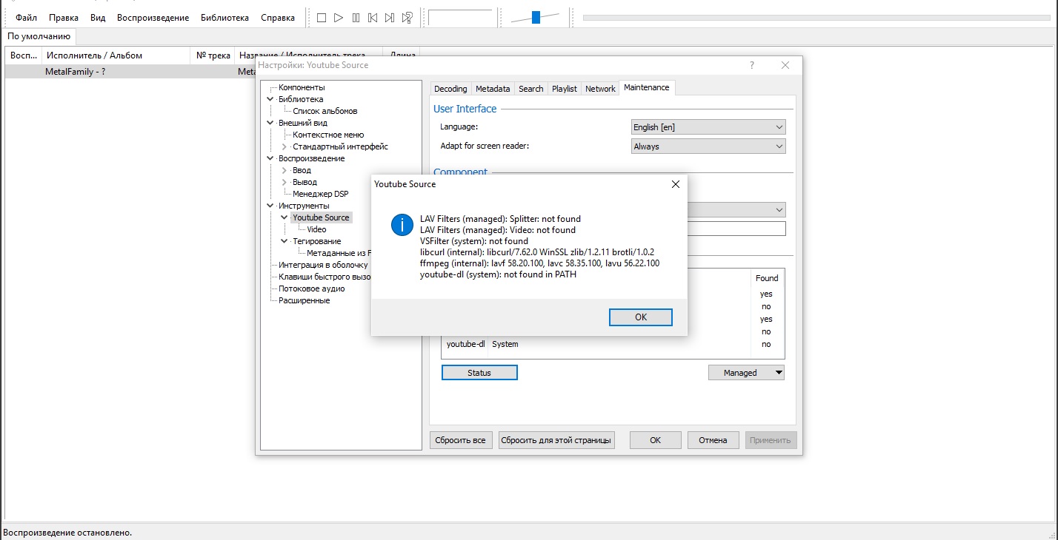Click the Сбросить все button
Viewport: 1058px width, 540px height.
[461, 440]
